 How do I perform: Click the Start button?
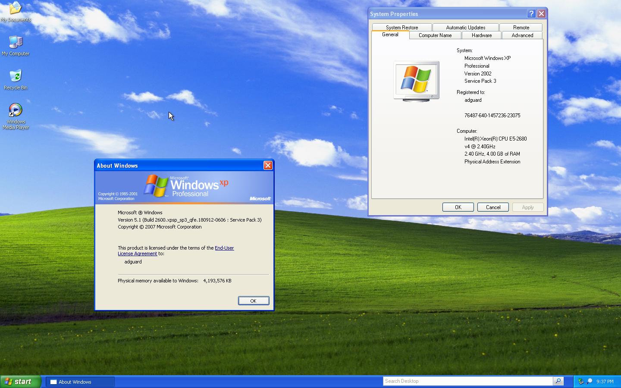point(19,381)
